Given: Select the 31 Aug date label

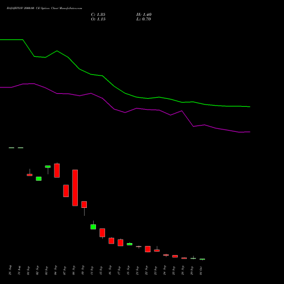Looking at the screenshot, I should pos(19,270).
